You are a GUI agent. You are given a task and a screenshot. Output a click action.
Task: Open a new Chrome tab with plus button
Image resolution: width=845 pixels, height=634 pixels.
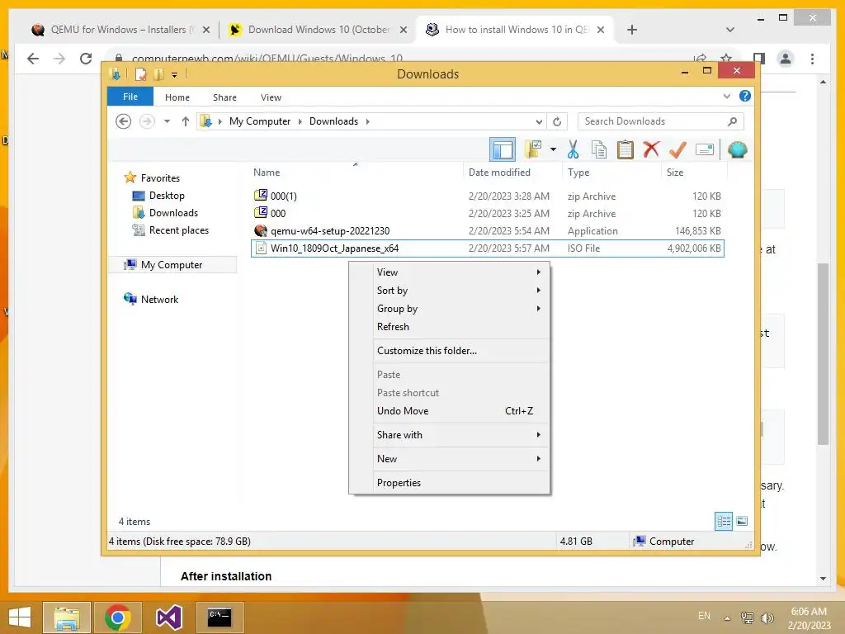632,30
